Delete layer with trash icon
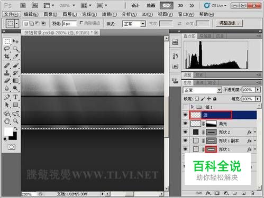 [x=253, y=193]
